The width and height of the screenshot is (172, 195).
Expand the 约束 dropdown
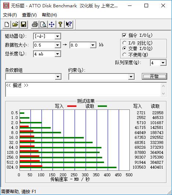(x=131, y=77)
